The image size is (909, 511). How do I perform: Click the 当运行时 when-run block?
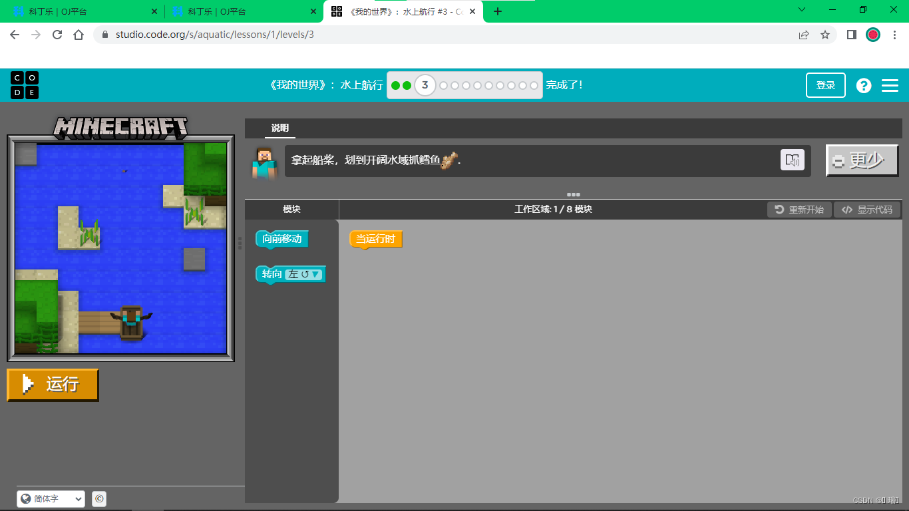[x=376, y=240]
